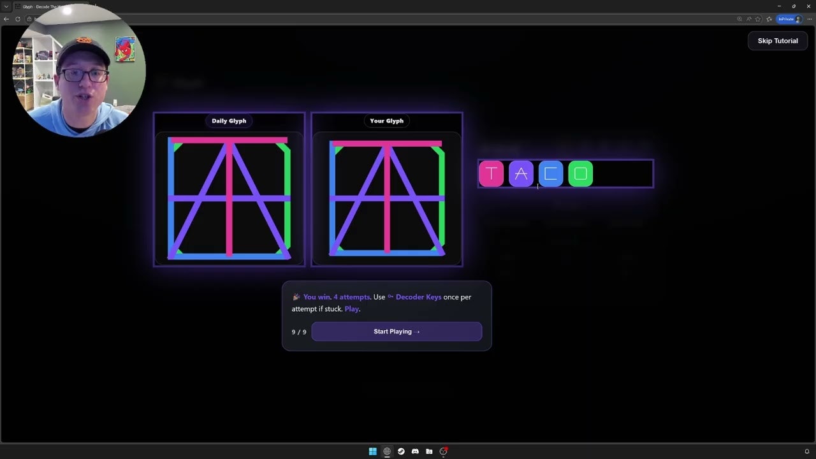The image size is (816, 459).
Task: Navigate back using the back arrow
Action: 6,19
